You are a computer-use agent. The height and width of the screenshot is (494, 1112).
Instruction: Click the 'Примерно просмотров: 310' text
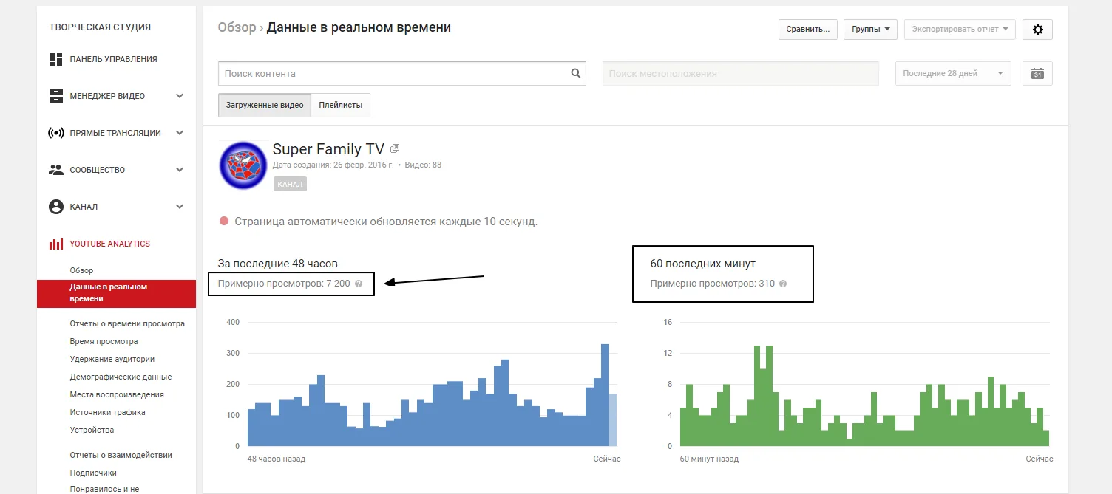coord(713,284)
